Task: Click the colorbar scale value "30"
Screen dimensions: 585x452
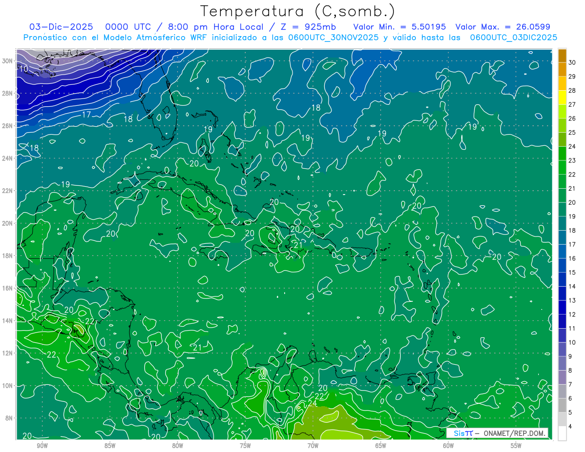Action: [x=572, y=62]
